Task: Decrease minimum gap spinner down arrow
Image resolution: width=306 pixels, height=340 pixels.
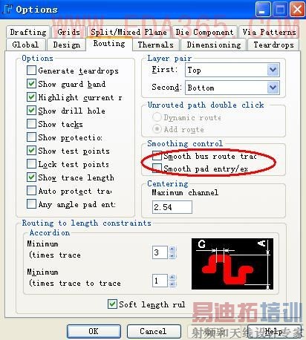Action: pyautogui.click(x=172, y=284)
